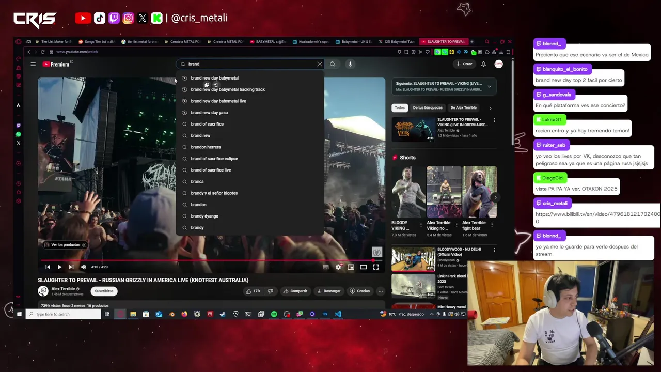Select suggestion 'brand new day babymetal'

coord(250,78)
